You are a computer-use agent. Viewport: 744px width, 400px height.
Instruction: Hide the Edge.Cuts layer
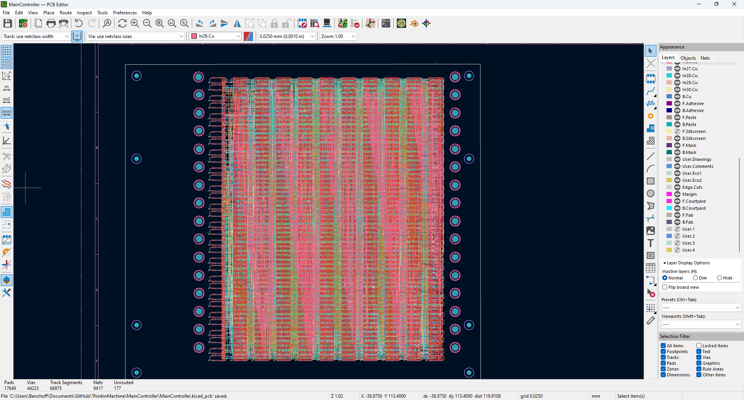pos(677,187)
